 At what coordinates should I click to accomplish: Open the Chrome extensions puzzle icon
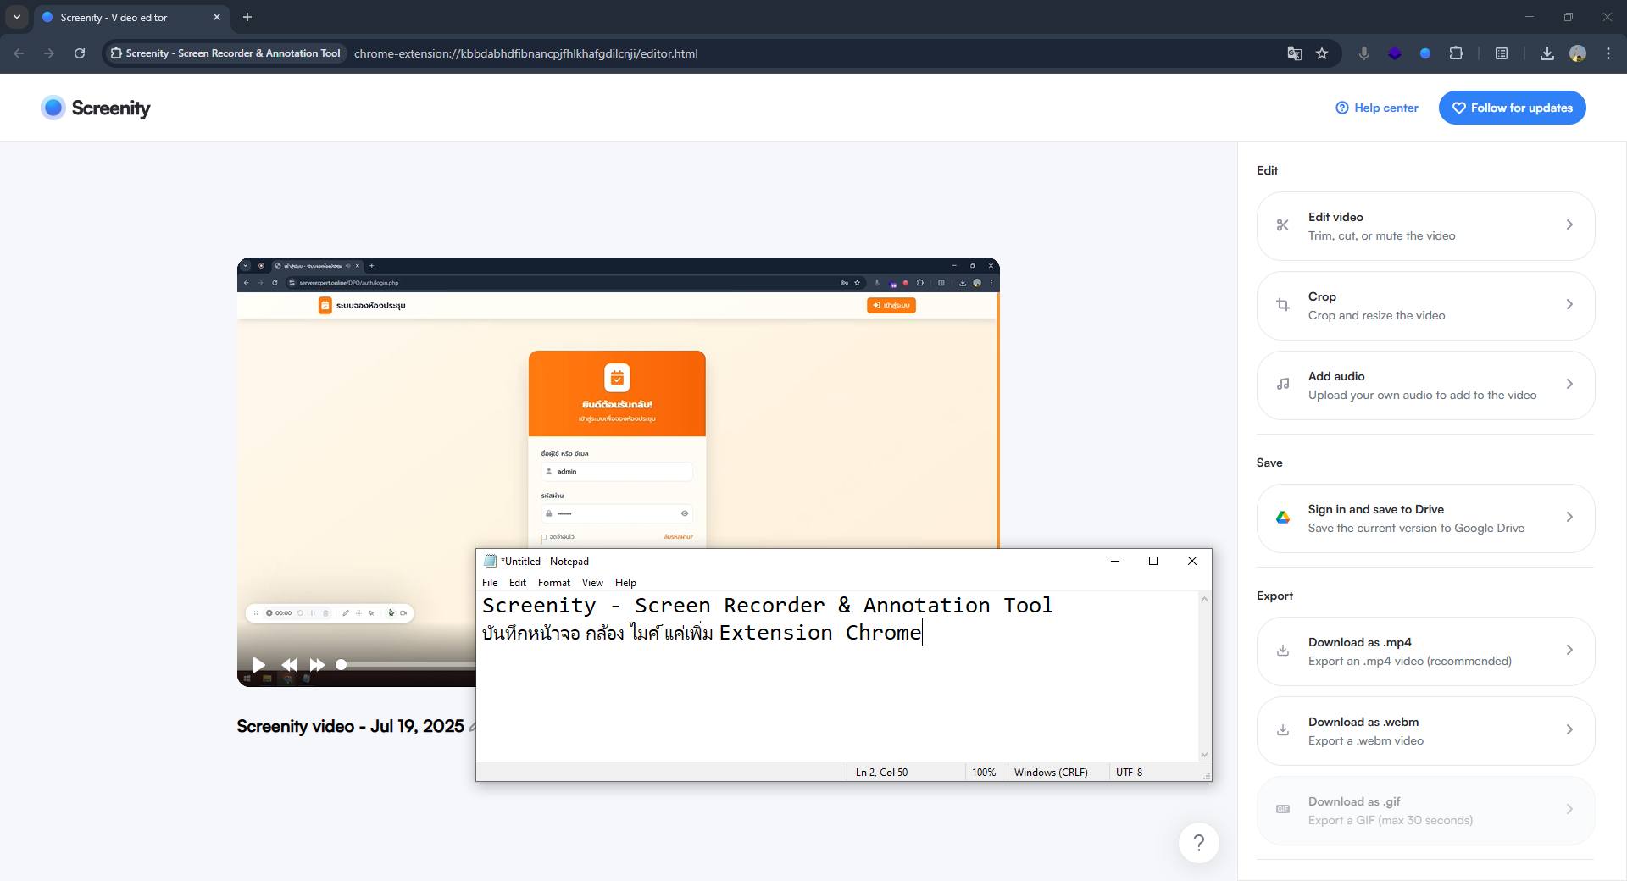click(x=1456, y=53)
